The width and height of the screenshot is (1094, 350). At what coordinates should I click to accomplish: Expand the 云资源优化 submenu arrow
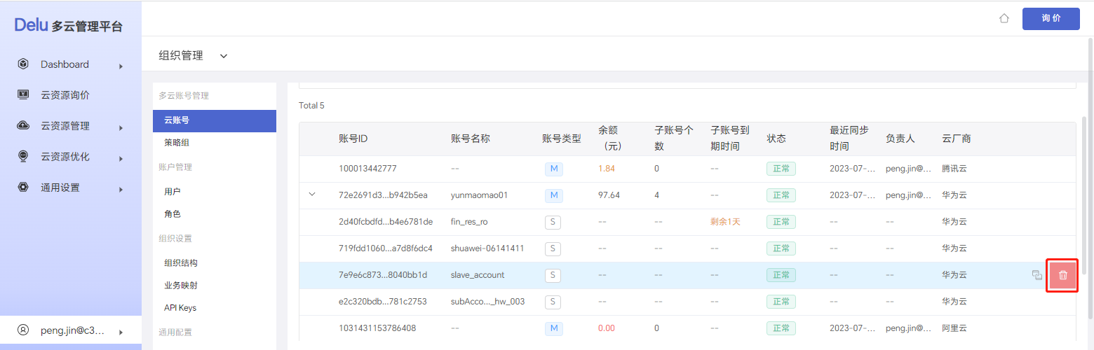(x=121, y=158)
